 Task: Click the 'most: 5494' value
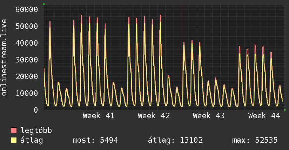click(95, 140)
